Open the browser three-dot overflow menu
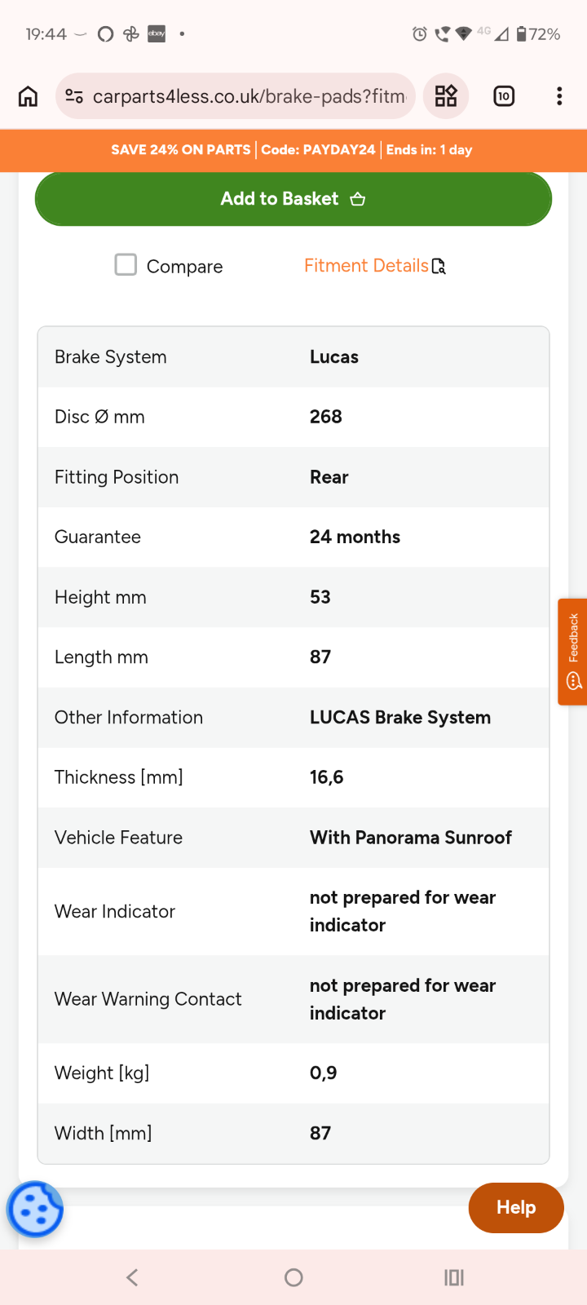The image size is (587, 1305). point(559,96)
